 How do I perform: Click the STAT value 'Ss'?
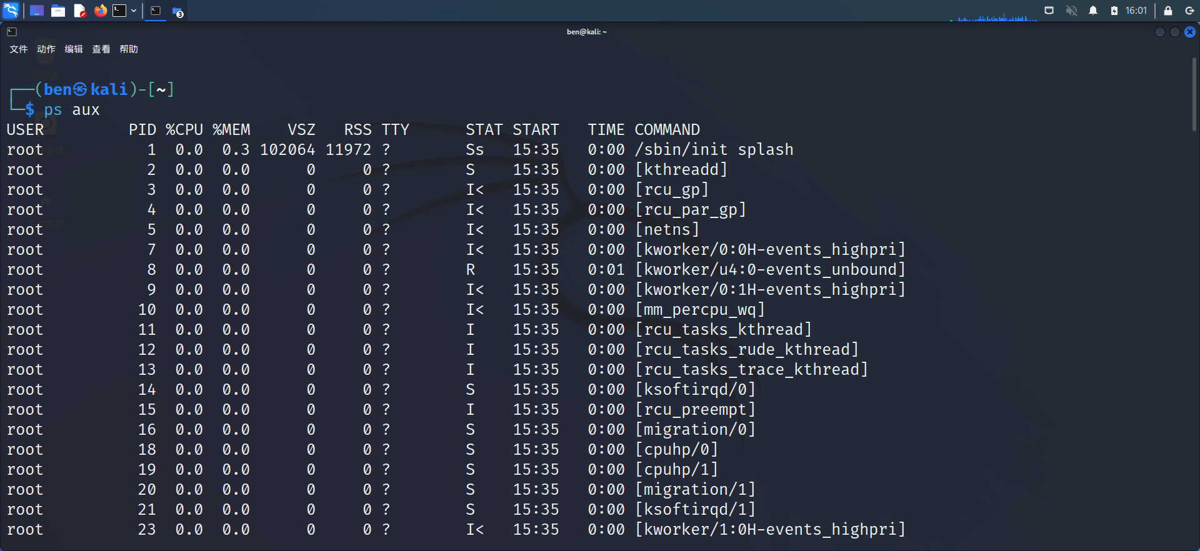475,149
